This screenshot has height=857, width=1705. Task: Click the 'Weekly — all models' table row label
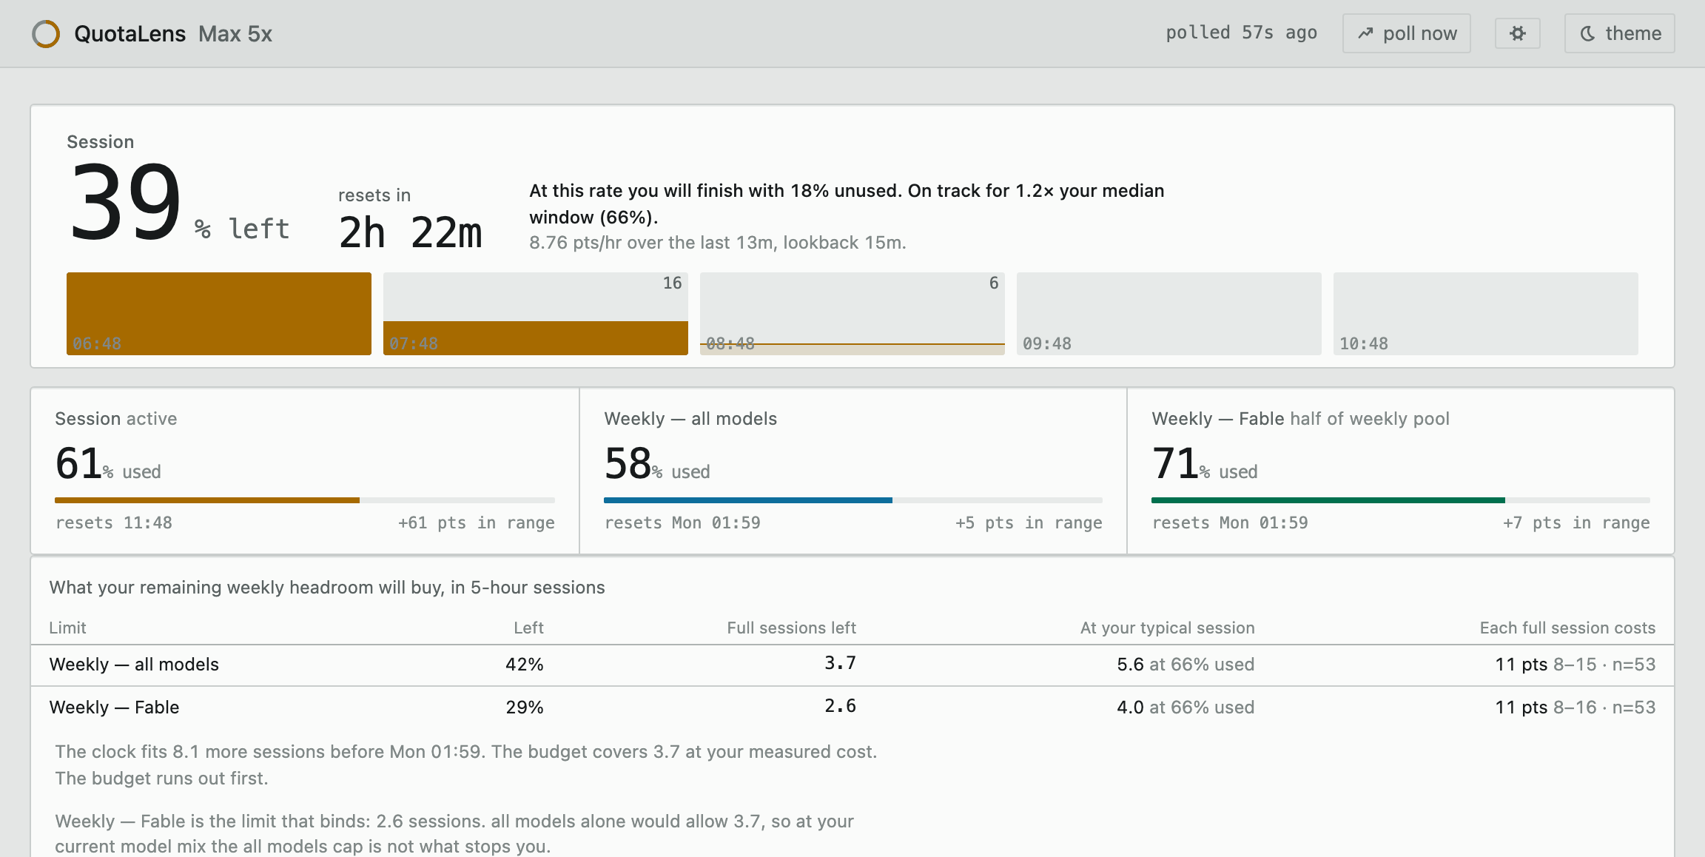pyautogui.click(x=134, y=665)
